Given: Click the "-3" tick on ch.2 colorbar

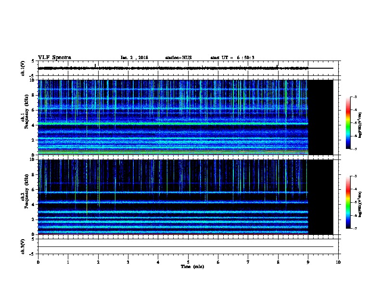Looking at the screenshot, I should click(x=355, y=176).
